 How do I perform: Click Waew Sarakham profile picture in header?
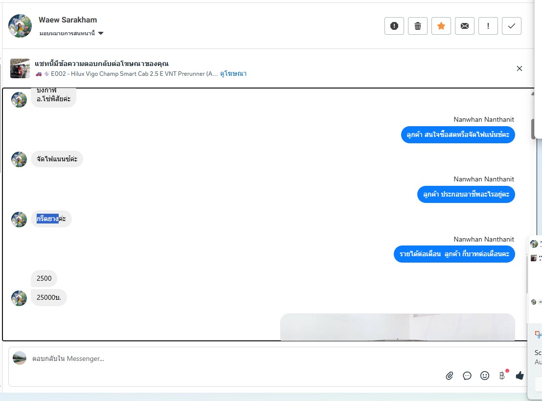(20, 26)
